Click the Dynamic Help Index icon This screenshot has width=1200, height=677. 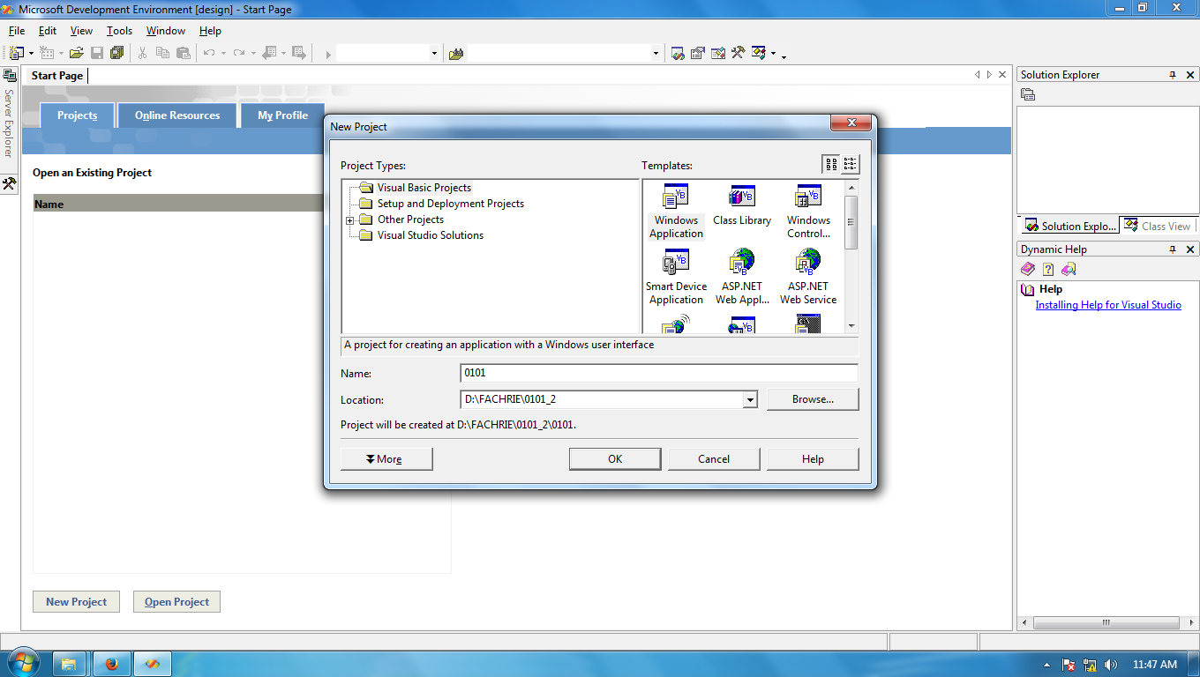[1048, 270]
